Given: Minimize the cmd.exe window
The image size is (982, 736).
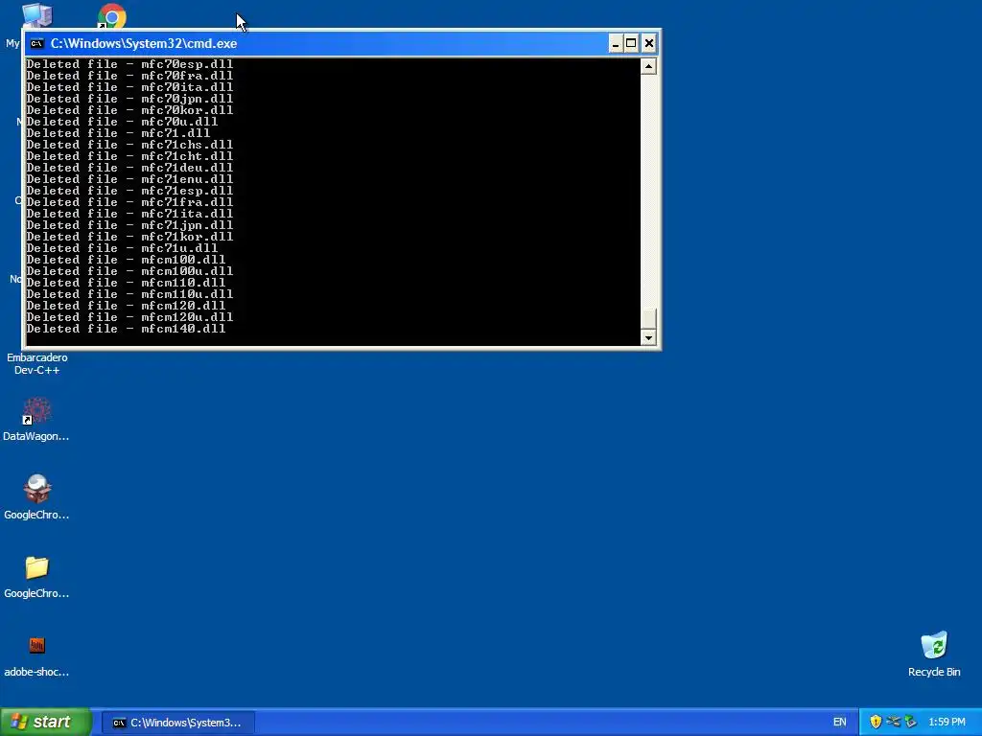Looking at the screenshot, I should click(615, 43).
